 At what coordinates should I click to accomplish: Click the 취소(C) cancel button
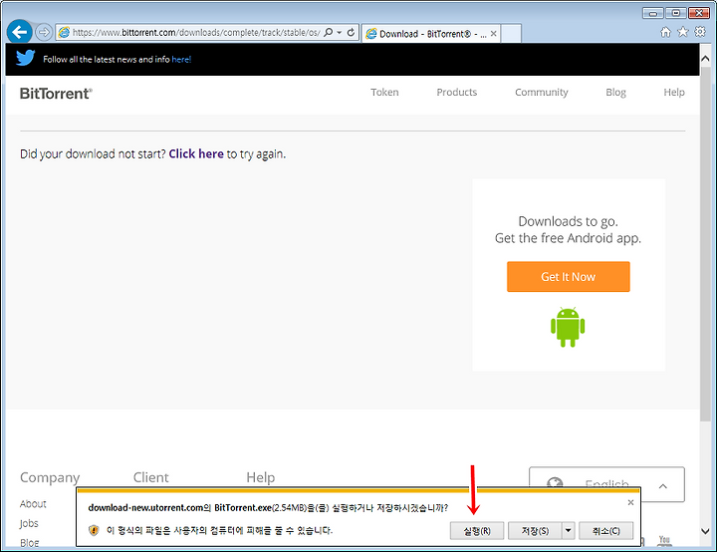click(605, 531)
